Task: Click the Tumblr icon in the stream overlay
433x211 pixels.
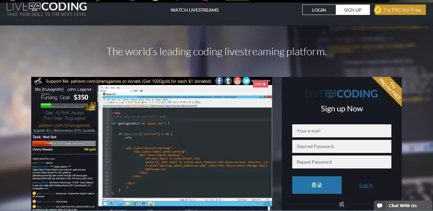Action: click(x=228, y=81)
